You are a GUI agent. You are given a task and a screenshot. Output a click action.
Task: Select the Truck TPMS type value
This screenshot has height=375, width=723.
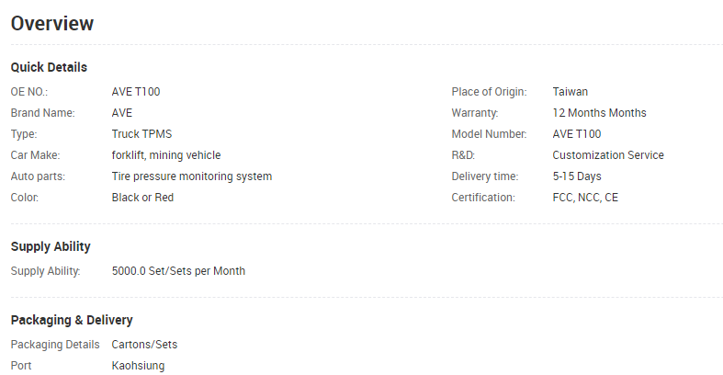pyautogui.click(x=141, y=134)
